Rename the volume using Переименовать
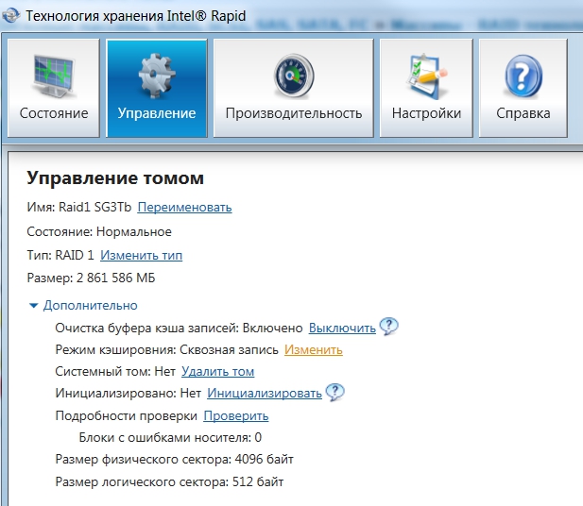This screenshot has height=506, width=583. (x=185, y=208)
